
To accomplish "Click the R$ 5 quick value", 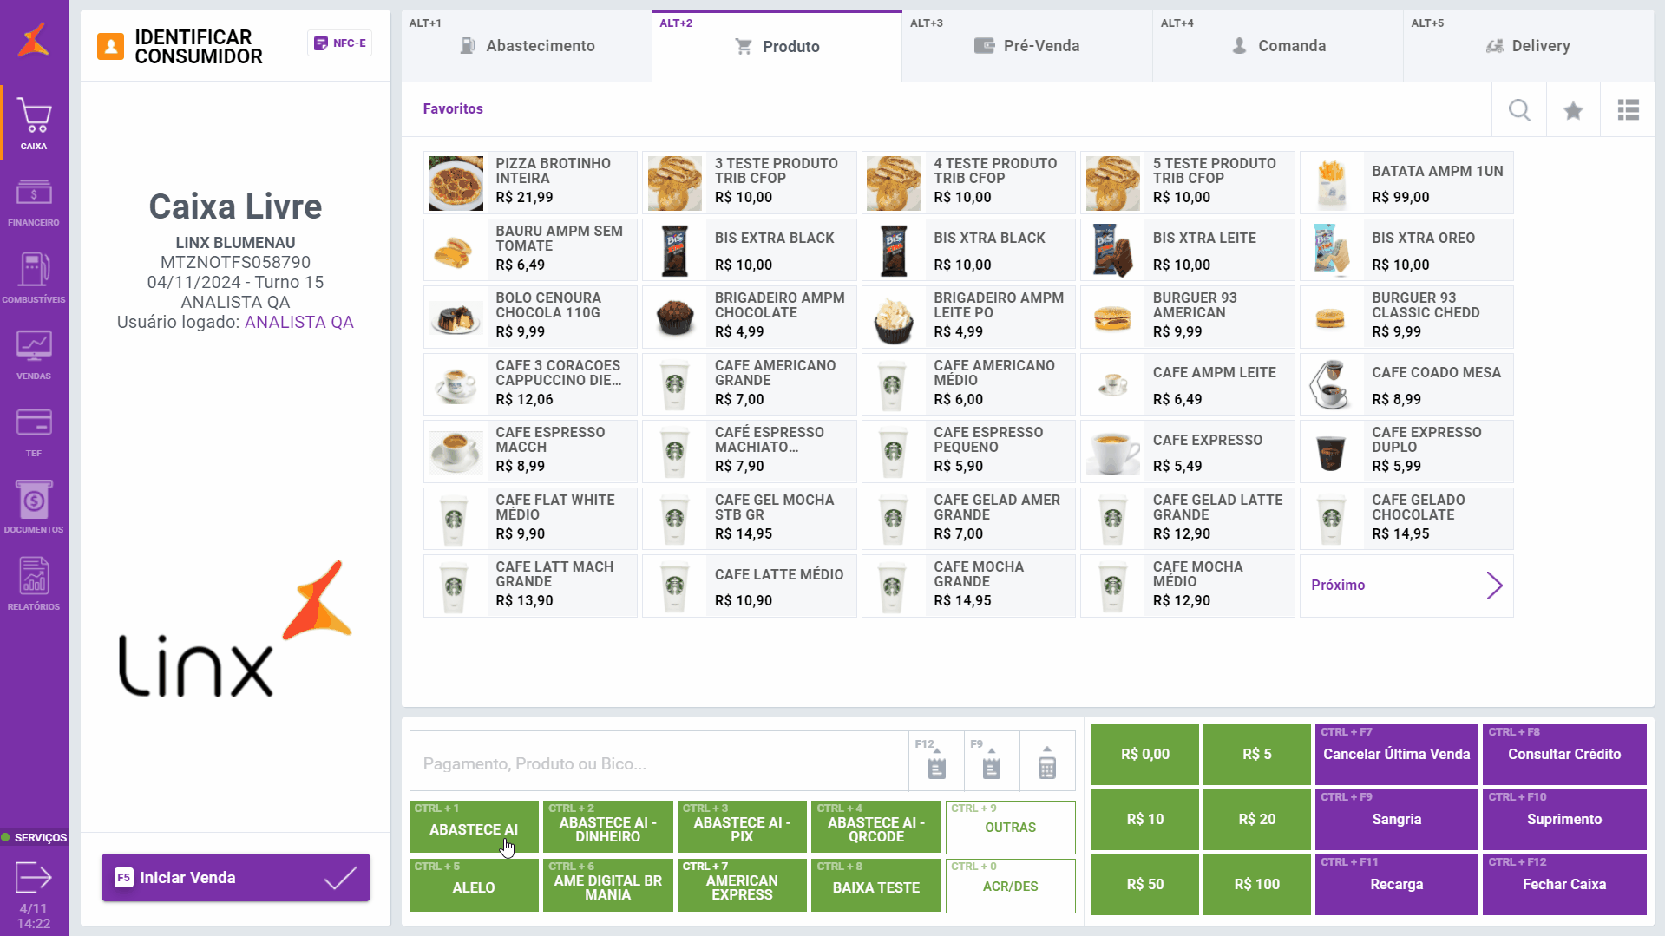I will (x=1257, y=755).
